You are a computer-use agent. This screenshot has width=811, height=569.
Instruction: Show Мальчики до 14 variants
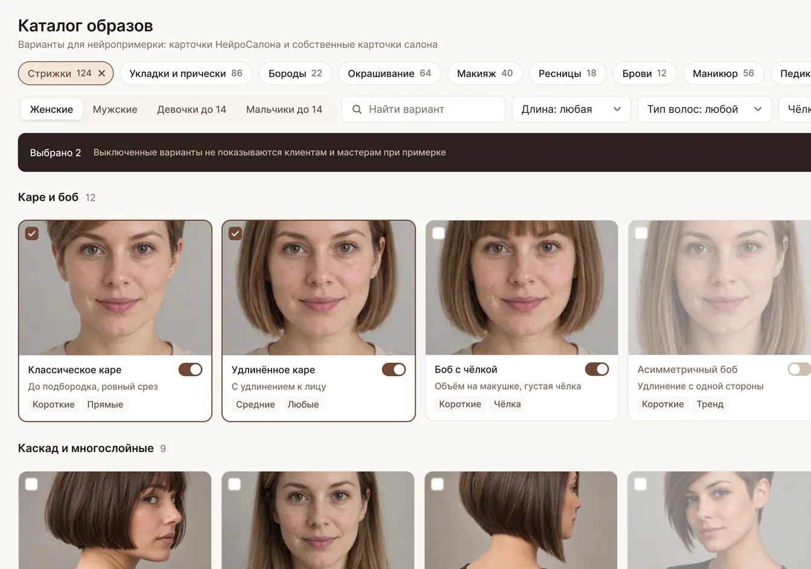pos(284,109)
